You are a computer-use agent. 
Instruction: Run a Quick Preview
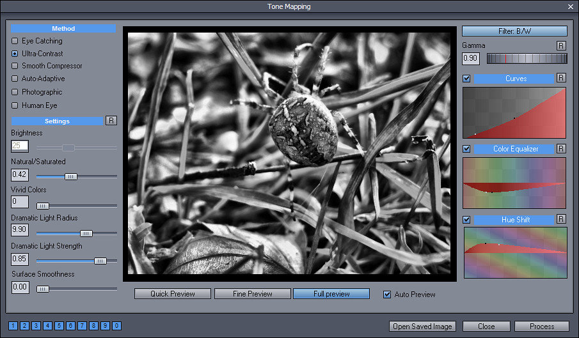[173, 294]
